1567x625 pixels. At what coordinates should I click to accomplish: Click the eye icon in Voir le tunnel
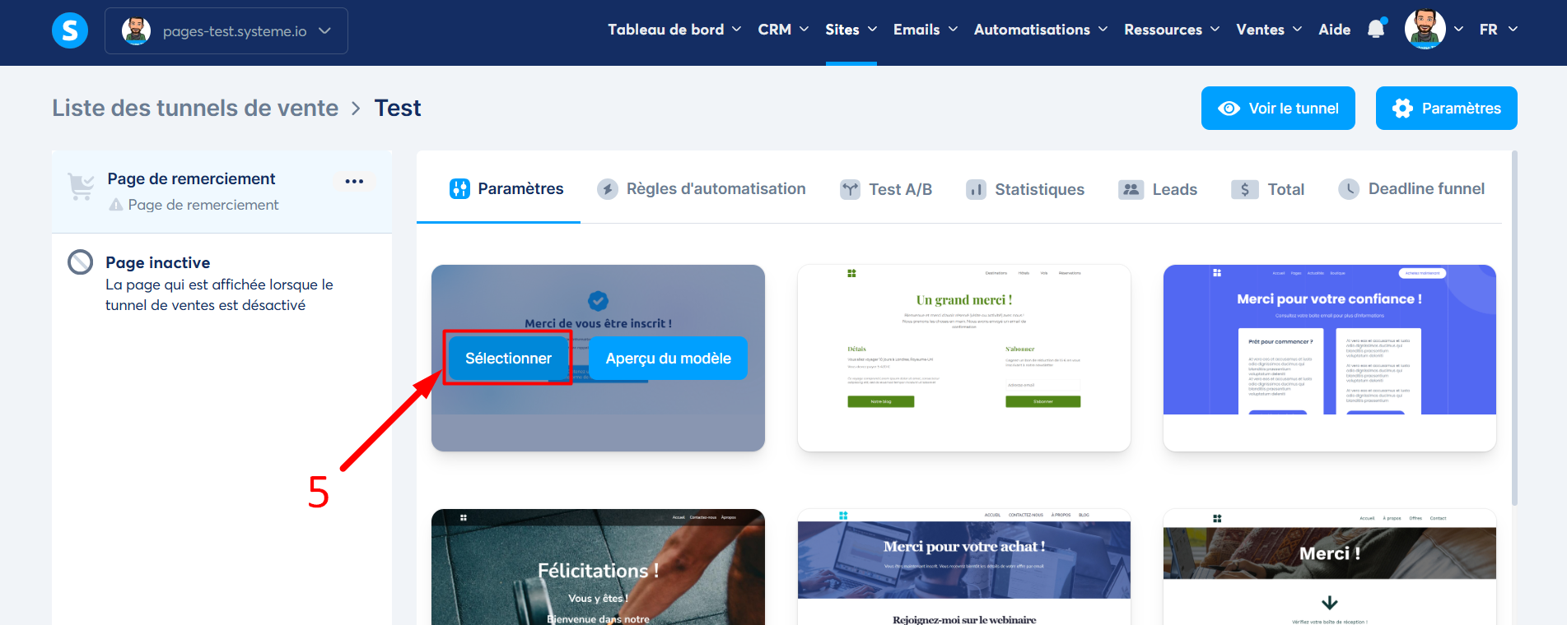pyautogui.click(x=1229, y=109)
